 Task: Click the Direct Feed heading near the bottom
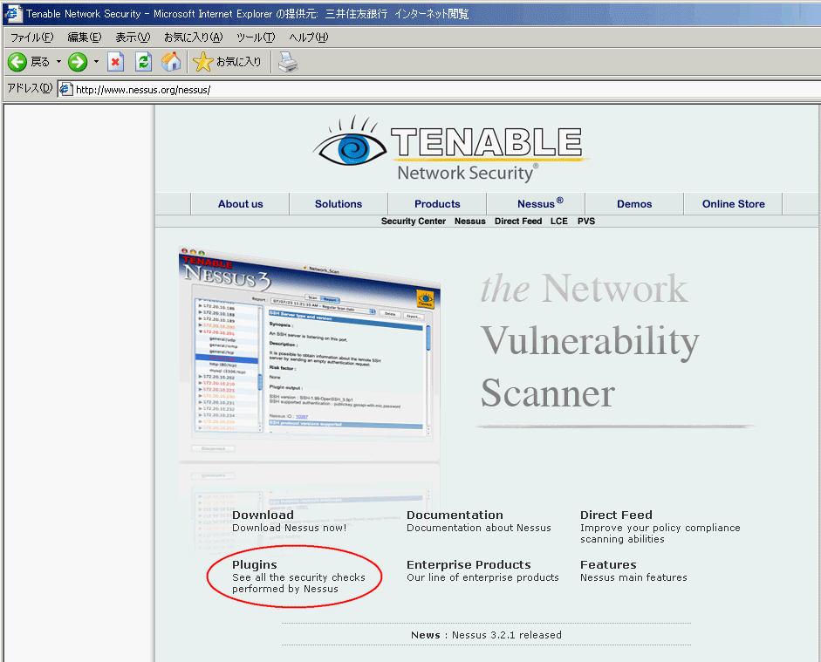(616, 515)
